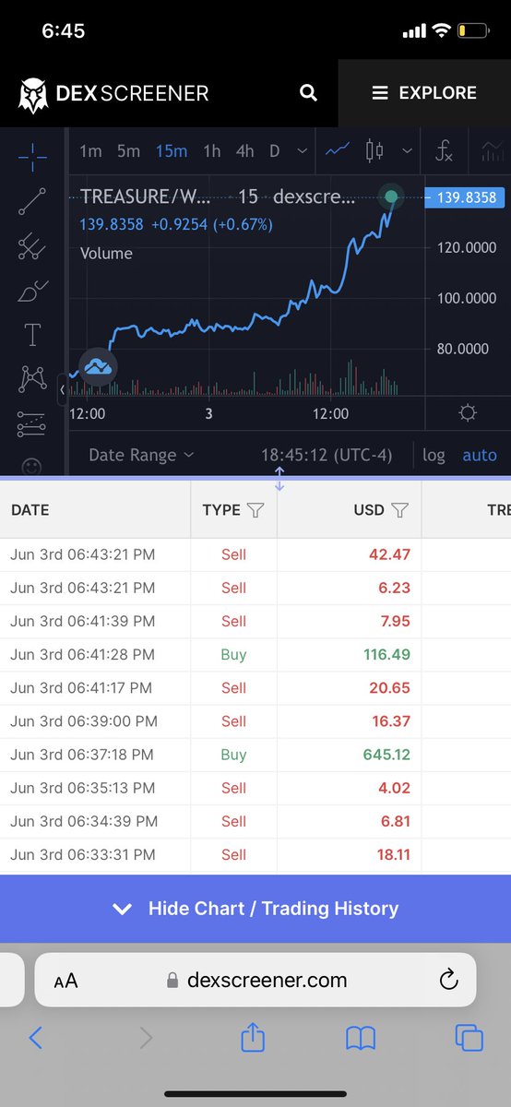This screenshot has width=511, height=1107.
Task: Select the pattern drawing tool
Action: point(33,379)
